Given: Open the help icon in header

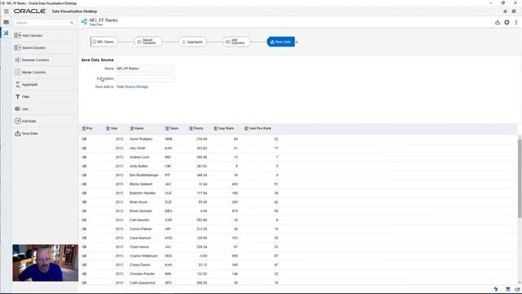Looking at the screenshot, I should click(x=514, y=11).
